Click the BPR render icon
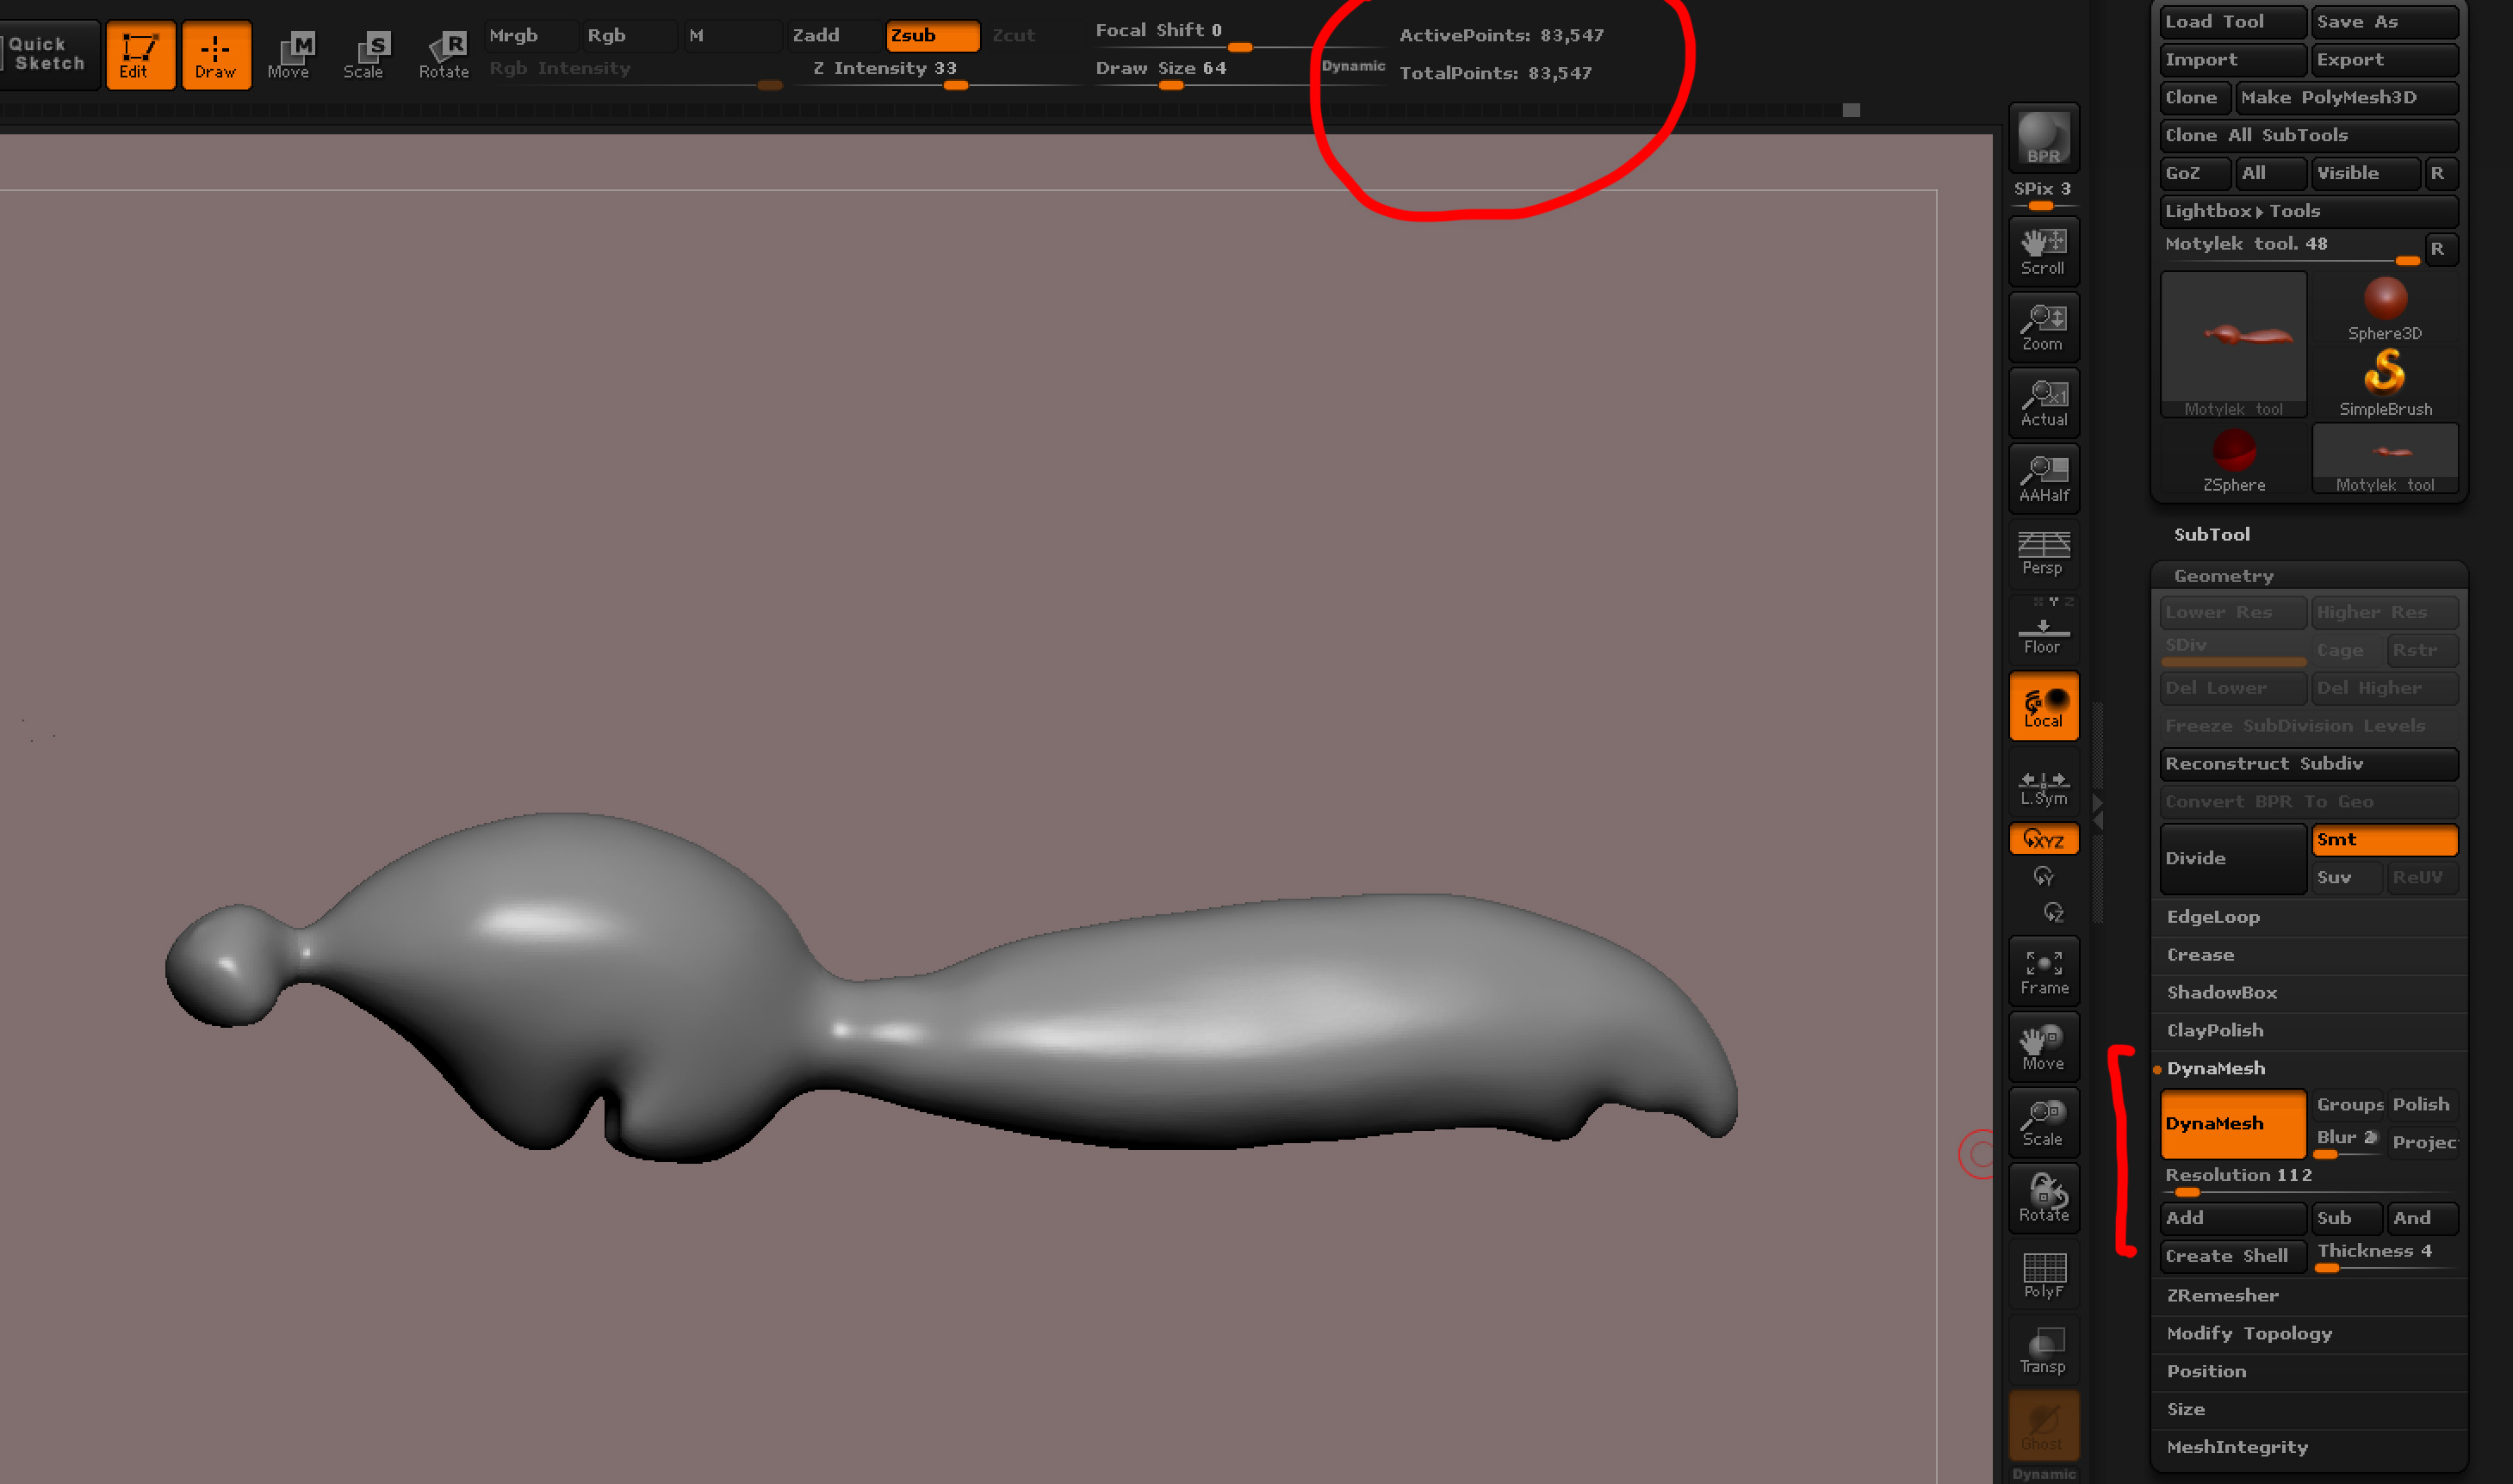The height and width of the screenshot is (1484, 2513). (2043, 138)
